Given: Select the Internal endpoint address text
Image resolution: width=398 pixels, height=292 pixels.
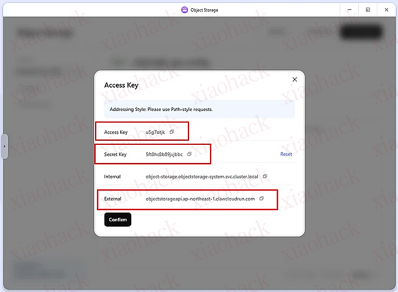Looking at the screenshot, I should (203, 176).
